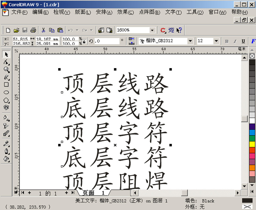Image resolution: width=256 pixels, height=210 pixels.
Task: Open the 楷体_GB2312 font list
Action: click(x=190, y=41)
